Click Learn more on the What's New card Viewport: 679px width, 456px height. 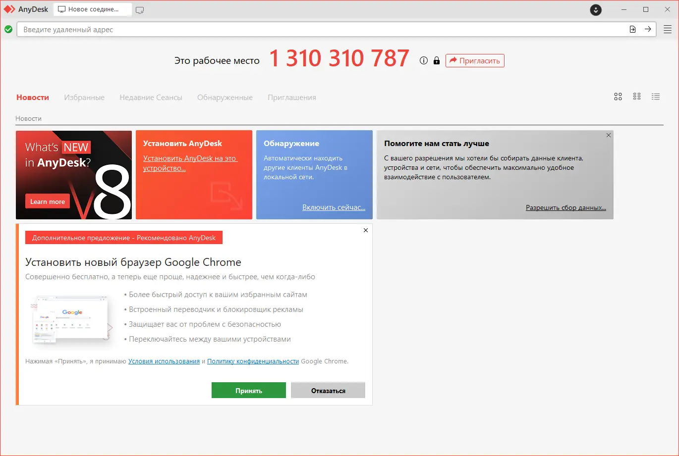(x=48, y=202)
